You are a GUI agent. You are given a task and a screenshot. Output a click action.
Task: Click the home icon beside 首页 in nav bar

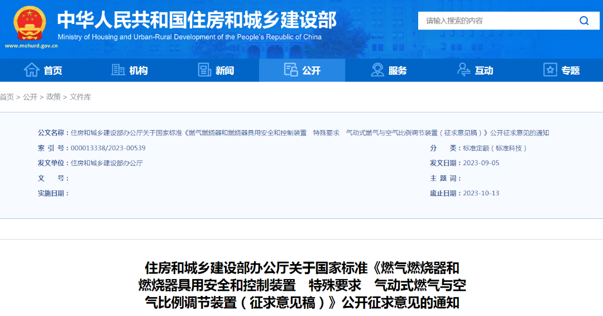31,70
